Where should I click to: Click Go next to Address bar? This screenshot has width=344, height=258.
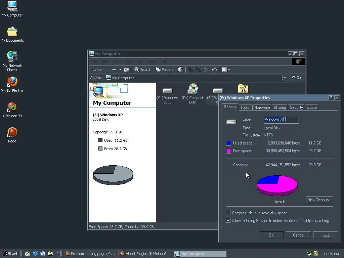tap(296, 78)
